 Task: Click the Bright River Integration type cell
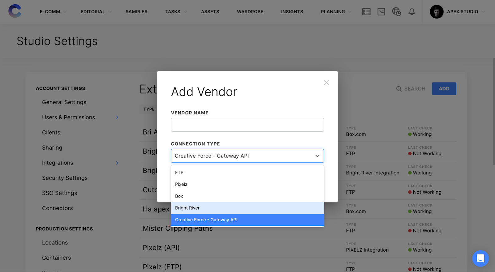372,173
